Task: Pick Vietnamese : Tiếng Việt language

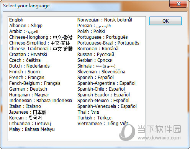Action: coord(103,124)
